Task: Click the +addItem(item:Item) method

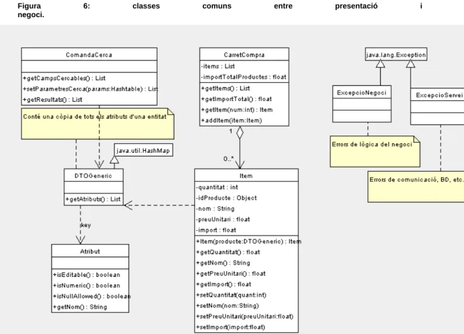Action: tap(231, 120)
